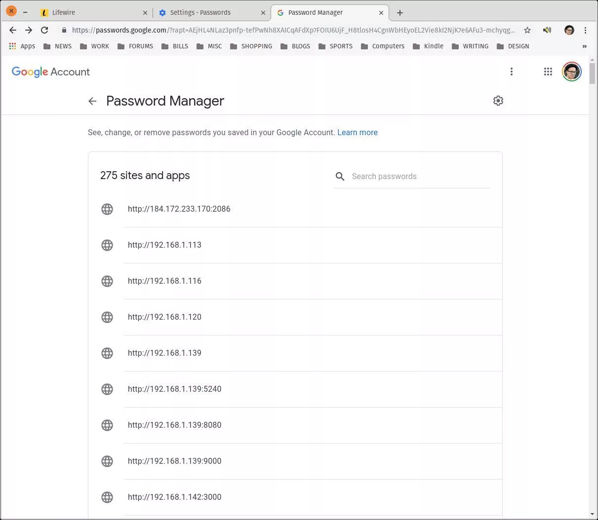This screenshot has height=520, width=598.
Task: Open the SHOPPING bookmarks folder
Action: [x=251, y=46]
